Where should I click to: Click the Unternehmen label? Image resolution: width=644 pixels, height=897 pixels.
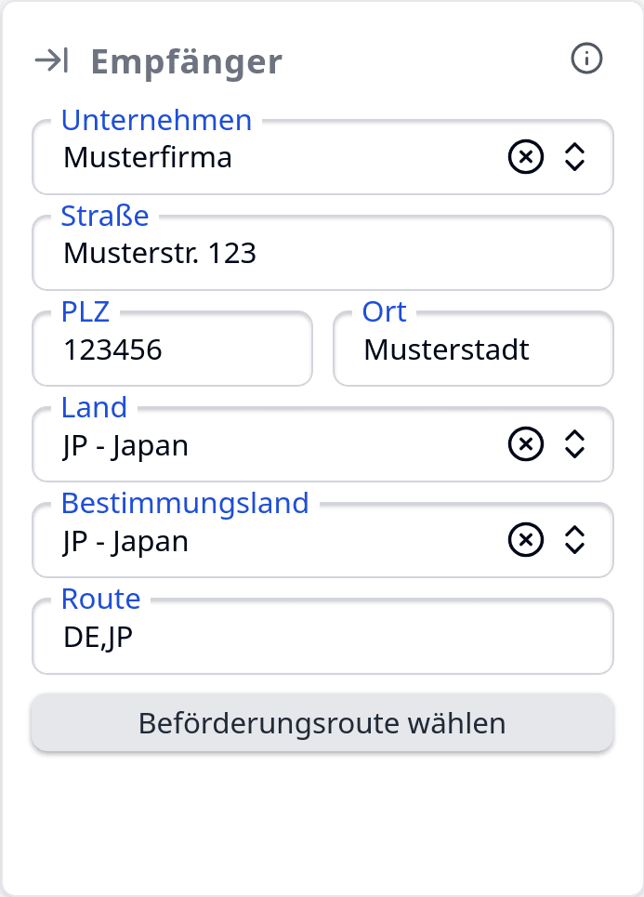[156, 120]
